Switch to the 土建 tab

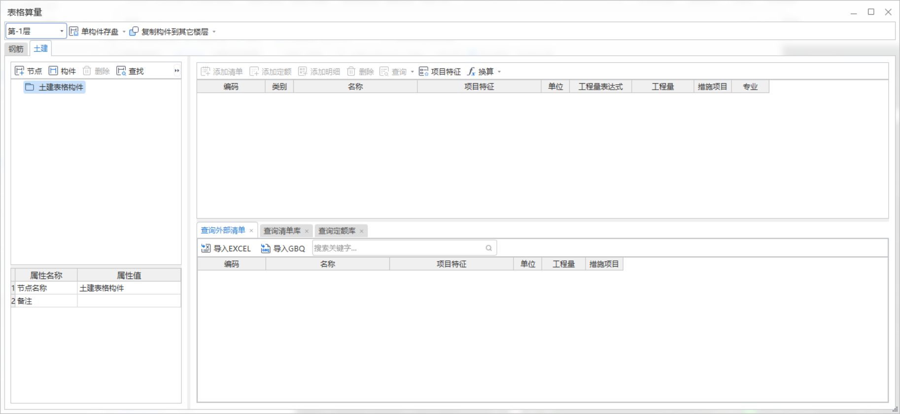[x=41, y=48]
